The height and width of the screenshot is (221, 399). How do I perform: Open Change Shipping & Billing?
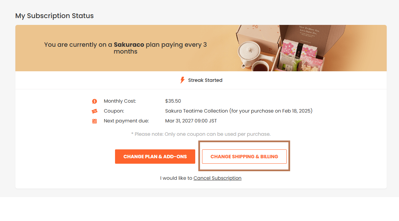click(x=244, y=157)
